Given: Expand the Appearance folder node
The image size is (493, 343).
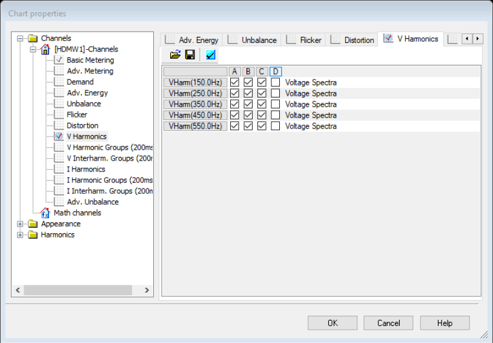Looking at the screenshot, I should point(20,224).
